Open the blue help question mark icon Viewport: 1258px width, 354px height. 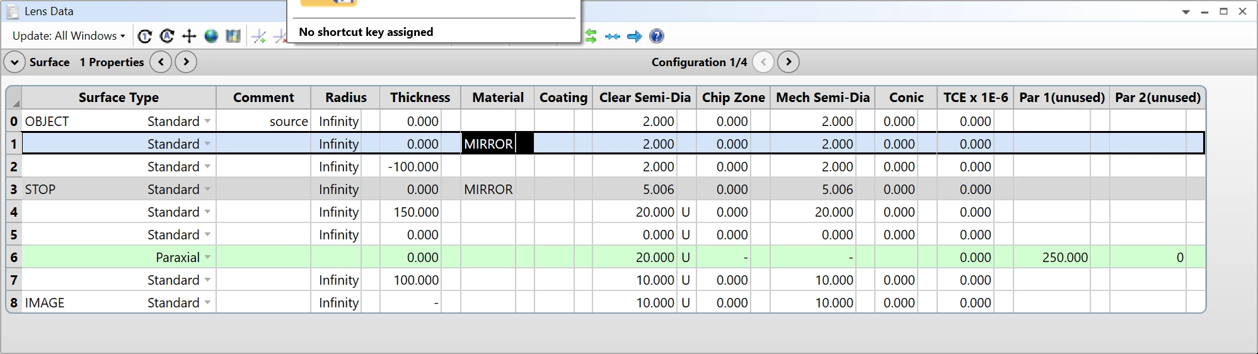[657, 36]
